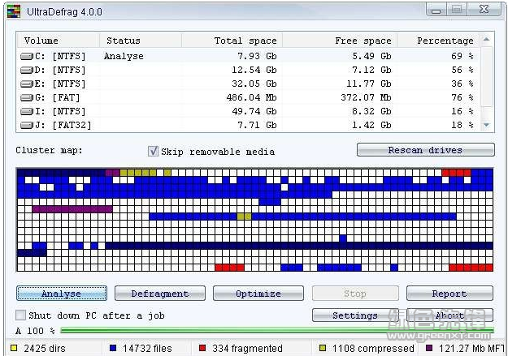Click the 49.74 Gb total space cell

click(254, 112)
